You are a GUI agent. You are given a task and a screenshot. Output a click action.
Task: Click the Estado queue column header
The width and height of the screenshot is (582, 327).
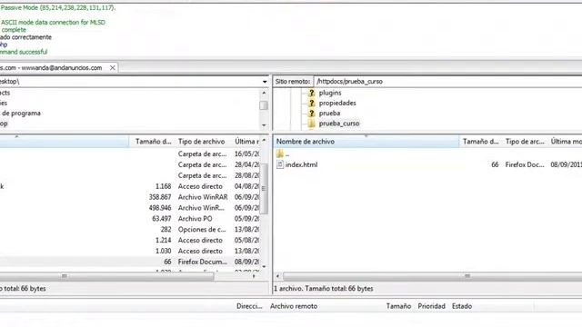[x=462, y=306]
